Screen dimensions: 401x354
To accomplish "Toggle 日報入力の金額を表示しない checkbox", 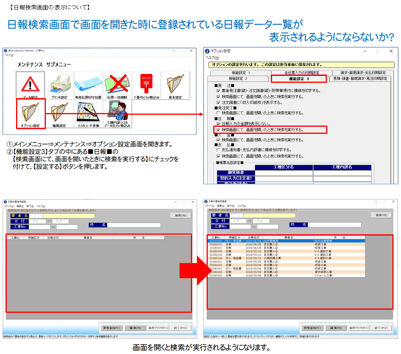I will (x=218, y=124).
